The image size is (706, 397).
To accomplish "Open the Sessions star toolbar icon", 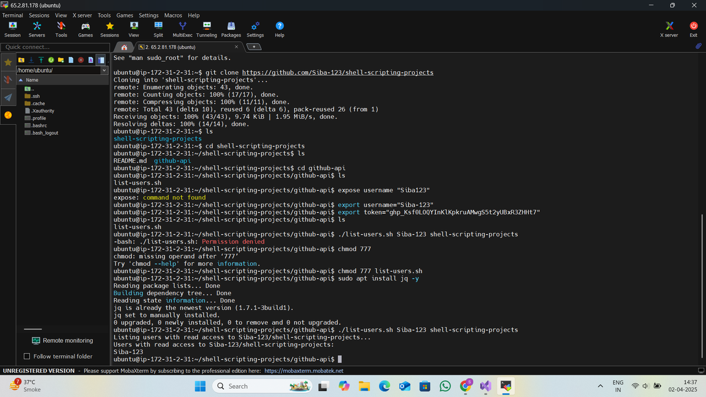I will [109, 29].
